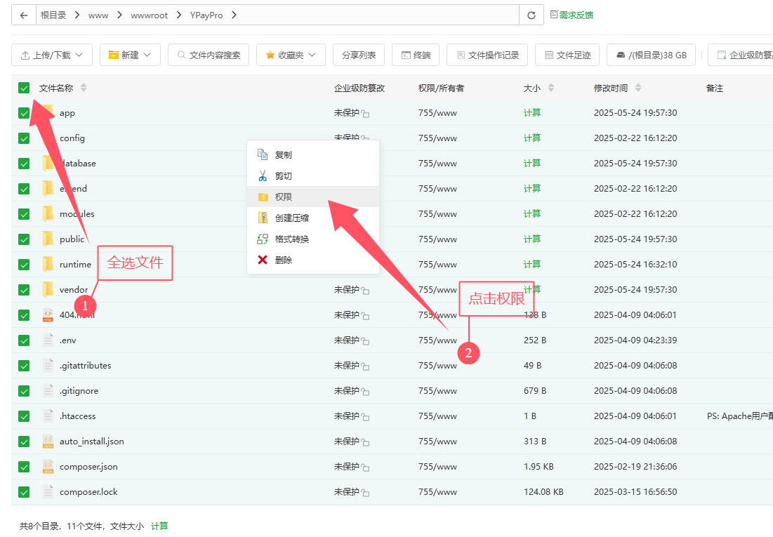Click the vendor folder name
This screenshot has width=773, height=537.
tap(74, 289)
